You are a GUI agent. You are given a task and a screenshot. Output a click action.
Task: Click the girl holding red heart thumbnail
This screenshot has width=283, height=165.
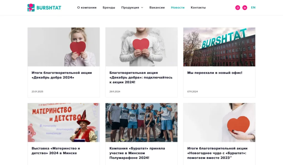click(64, 47)
